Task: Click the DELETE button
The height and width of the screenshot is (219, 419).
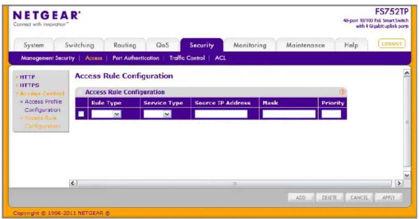Action: 329,198
